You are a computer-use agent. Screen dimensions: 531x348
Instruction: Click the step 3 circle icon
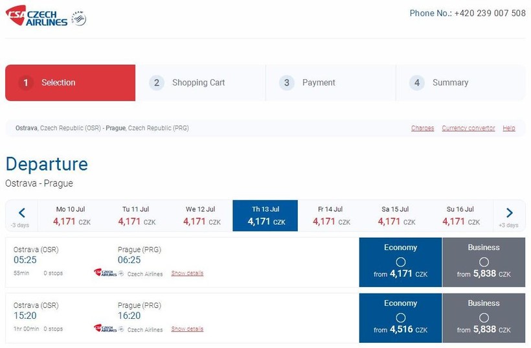[x=286, y=83]
